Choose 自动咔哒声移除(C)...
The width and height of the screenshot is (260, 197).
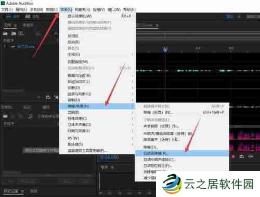click(x=182, y=160)
